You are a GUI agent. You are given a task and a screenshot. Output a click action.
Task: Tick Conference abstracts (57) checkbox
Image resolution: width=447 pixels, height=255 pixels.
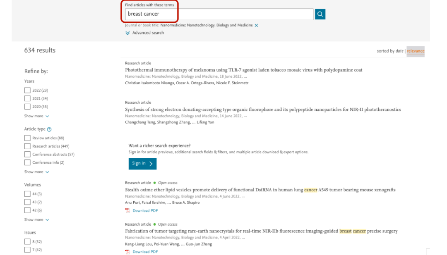click(x=27, y=154)
